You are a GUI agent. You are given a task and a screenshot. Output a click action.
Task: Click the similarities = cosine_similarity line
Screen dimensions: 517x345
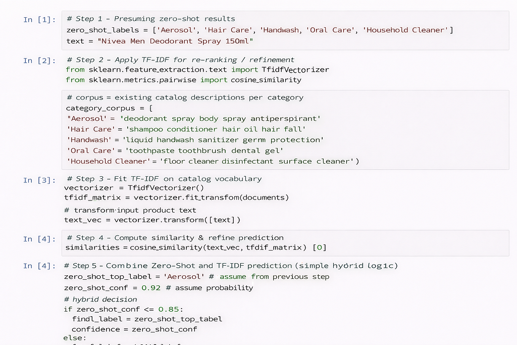click(196, 248)
